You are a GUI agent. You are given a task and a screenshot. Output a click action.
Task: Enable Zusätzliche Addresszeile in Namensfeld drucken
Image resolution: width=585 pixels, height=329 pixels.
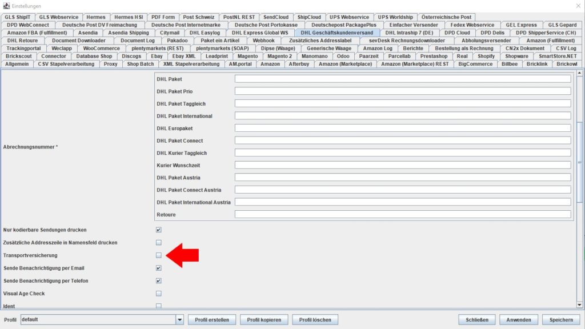159,242
